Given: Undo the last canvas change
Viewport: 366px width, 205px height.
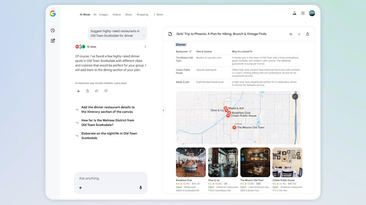Looking at the screenshot, I should tap(291, 34).
